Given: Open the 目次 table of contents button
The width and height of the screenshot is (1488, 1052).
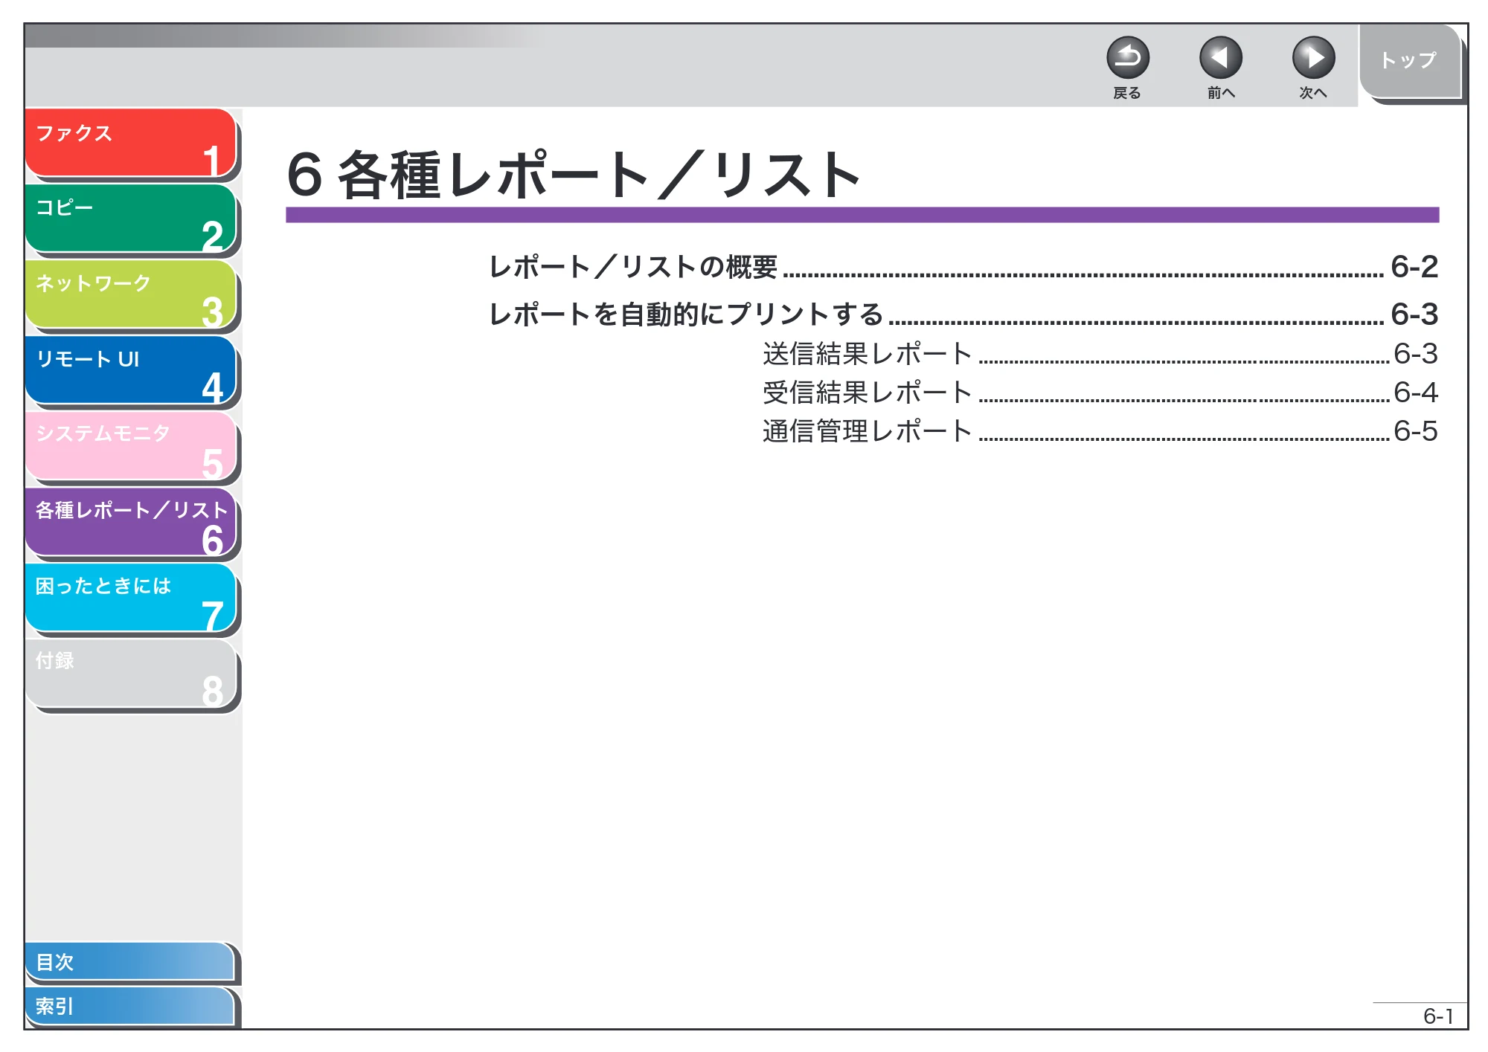Looking at the screenshot, I should [x=130, y=961].
